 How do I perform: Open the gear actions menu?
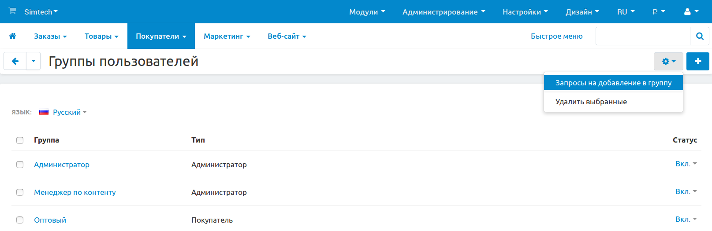668,62
